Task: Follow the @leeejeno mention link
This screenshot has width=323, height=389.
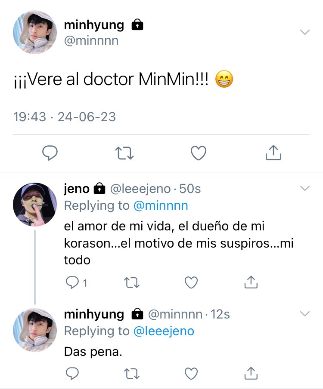Action: 164,331
